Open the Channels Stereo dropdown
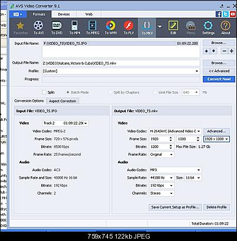 162,193
